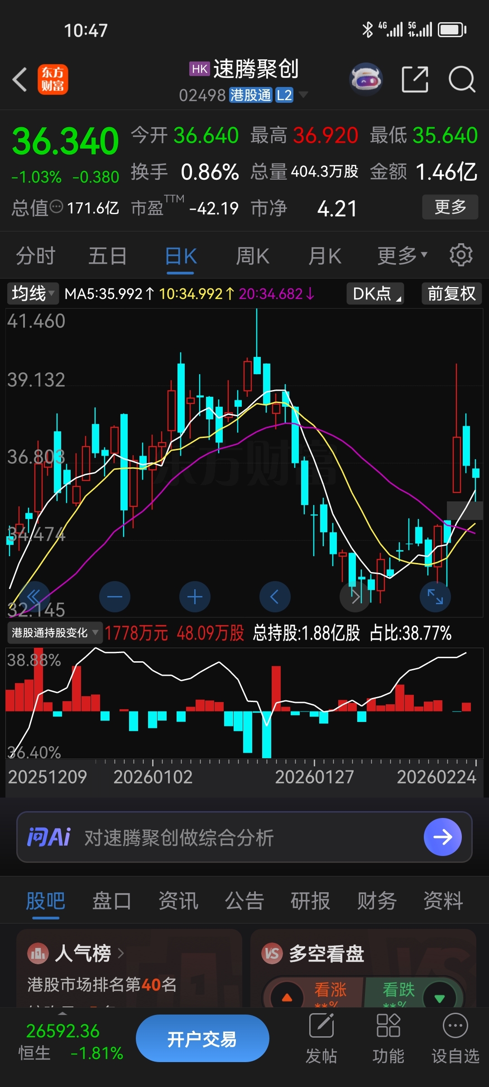
Task: Tap 港股市场排名第40名 ranking text
Action: pyautogui.click(x=102, y=984)
